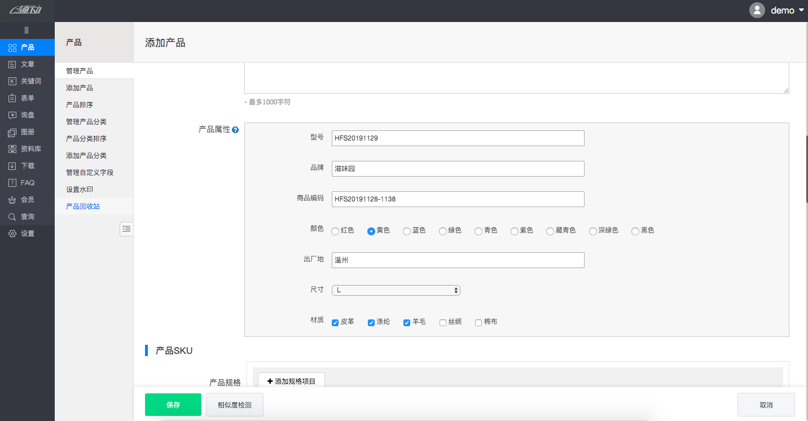
Task: Open the FAQ section in sidebar
Action: tap(27, 182)
